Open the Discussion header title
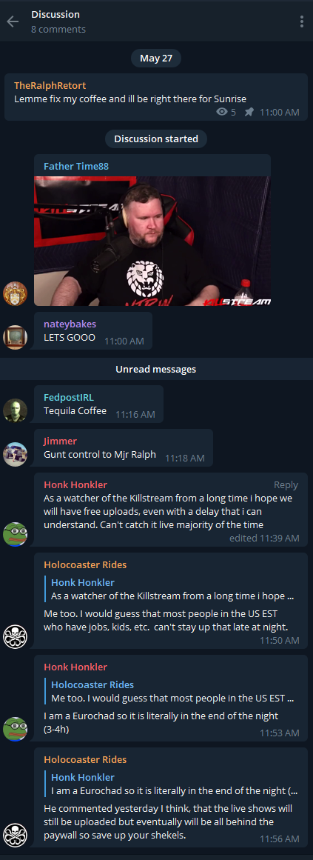Image resolution: width=313 pixels, height=860 pixels. (55, 14)
